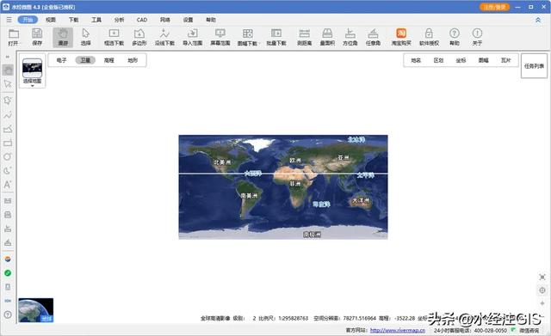Click green circle icon in left sidebar

(x=8, y=273)
